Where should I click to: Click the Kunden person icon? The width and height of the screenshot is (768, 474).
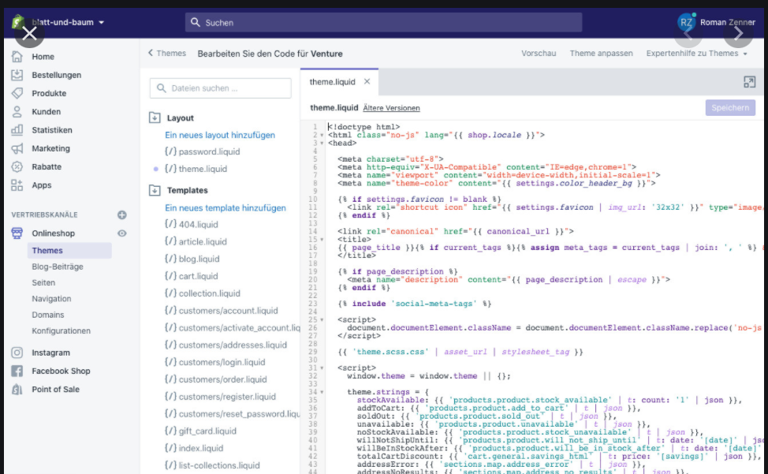[x=17, y=112]
